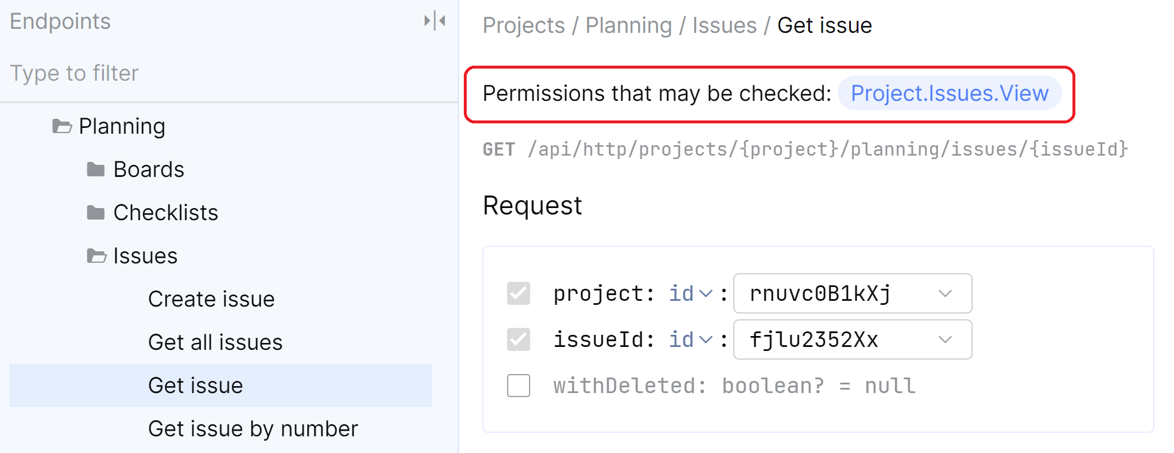Click the Checklists folder icon
1174x453 pixels.
(96, 213)
